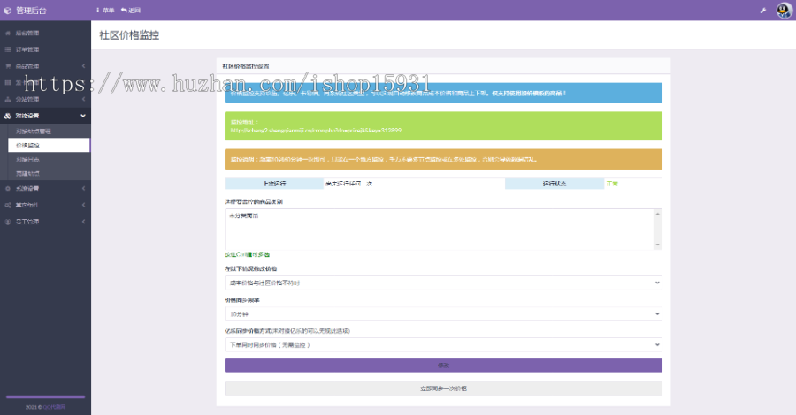Open the price-change condition dropdown
This screenshot has height=415, width=796.
coord(442,283)
